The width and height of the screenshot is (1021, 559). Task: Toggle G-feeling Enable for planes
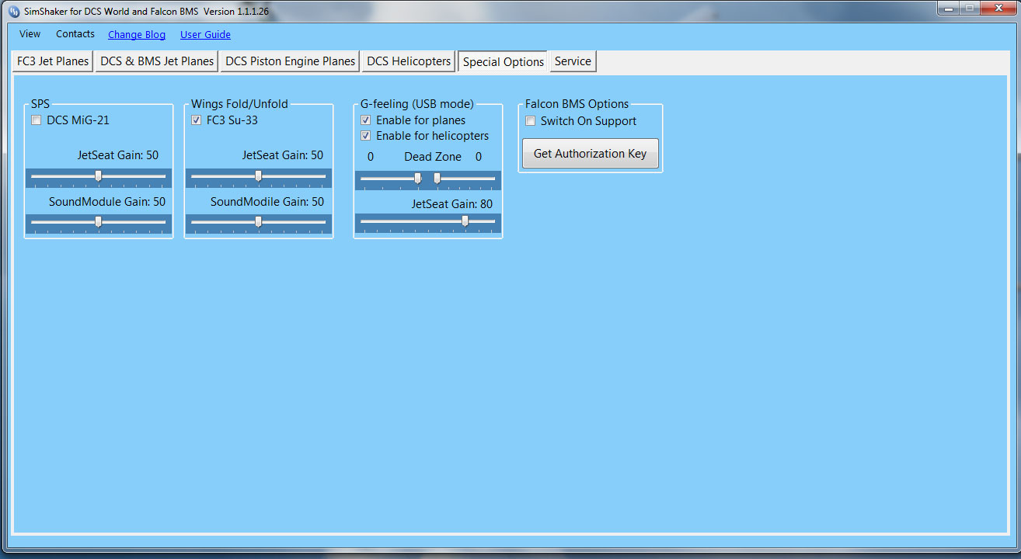[x=366, y=120]
